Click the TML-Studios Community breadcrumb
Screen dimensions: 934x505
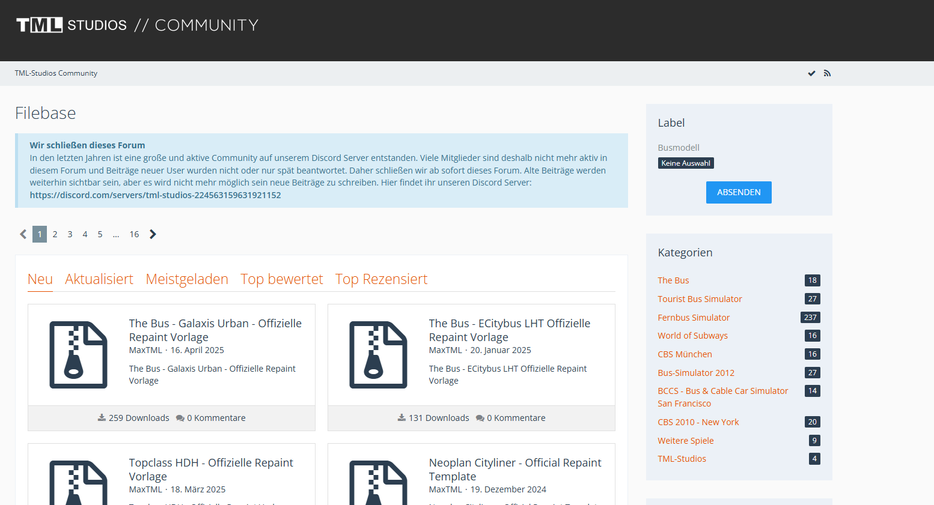56,73
